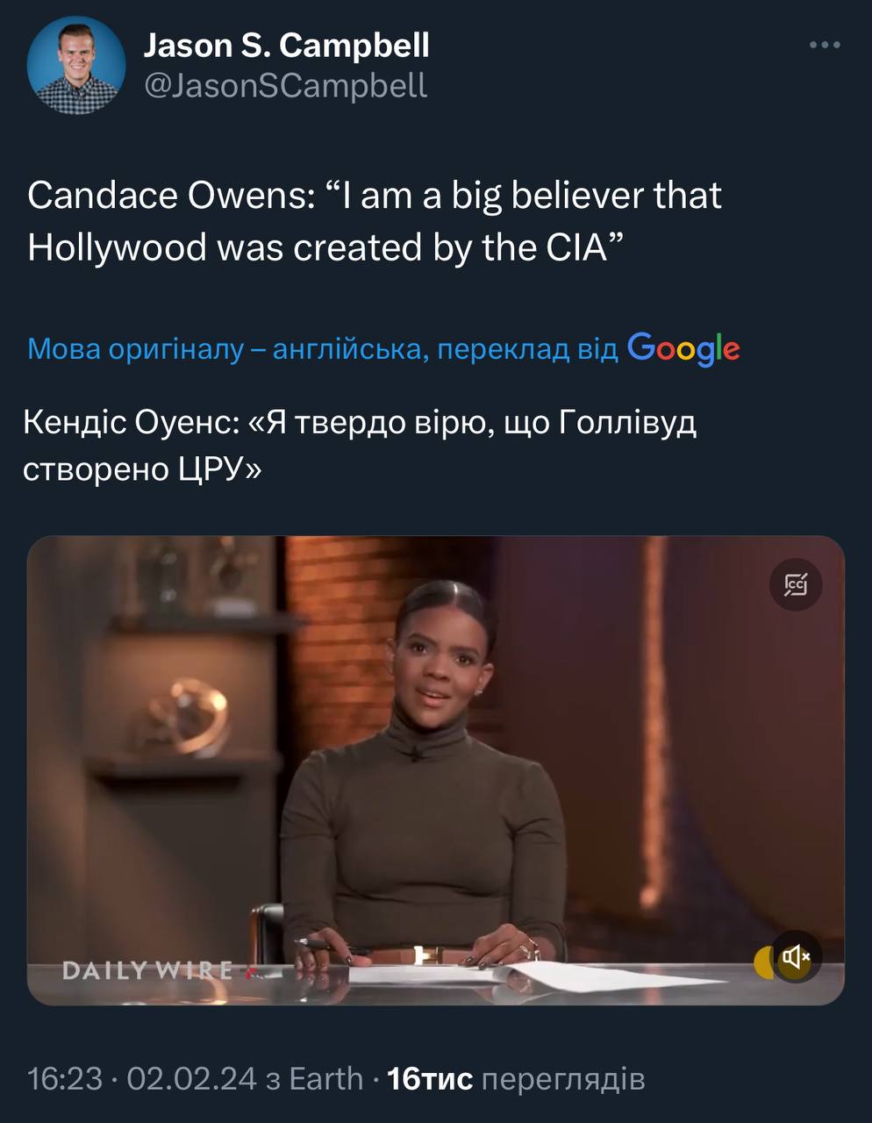Click the Daily Wire watermark logo
Image resolution: width=872 pixels, height=1123 pixels.
coord(149,969)
